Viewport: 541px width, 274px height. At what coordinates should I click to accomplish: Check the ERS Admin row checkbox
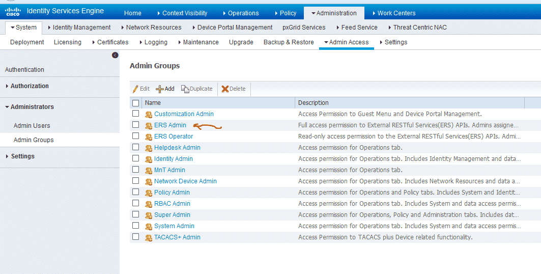pos(135,125)
